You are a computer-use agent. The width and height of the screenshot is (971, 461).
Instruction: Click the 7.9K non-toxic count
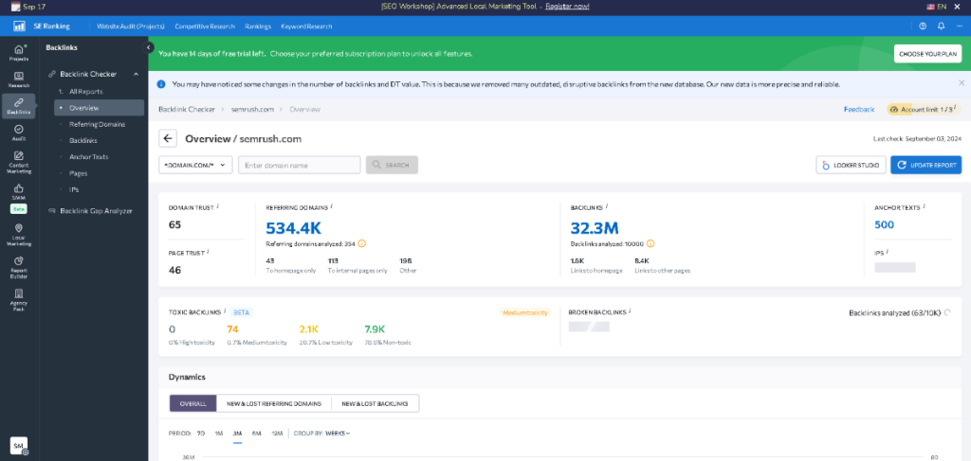[x=375, y=328]
